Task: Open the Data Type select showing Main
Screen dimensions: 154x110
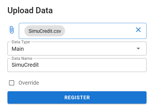Action: 77,49
